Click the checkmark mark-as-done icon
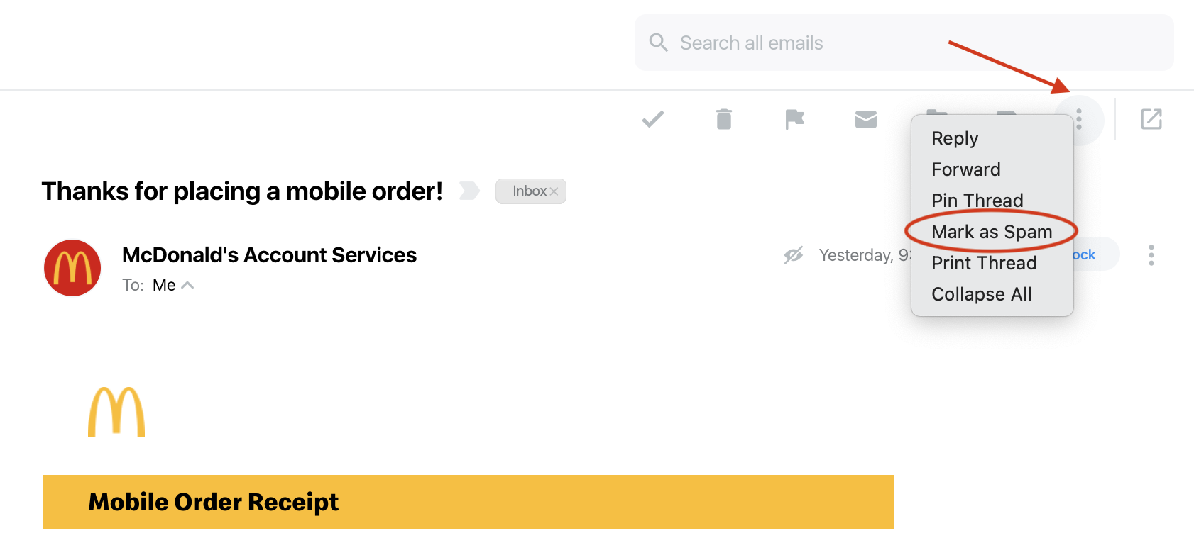Screen dimensions: 1194x543 point(652,119)
